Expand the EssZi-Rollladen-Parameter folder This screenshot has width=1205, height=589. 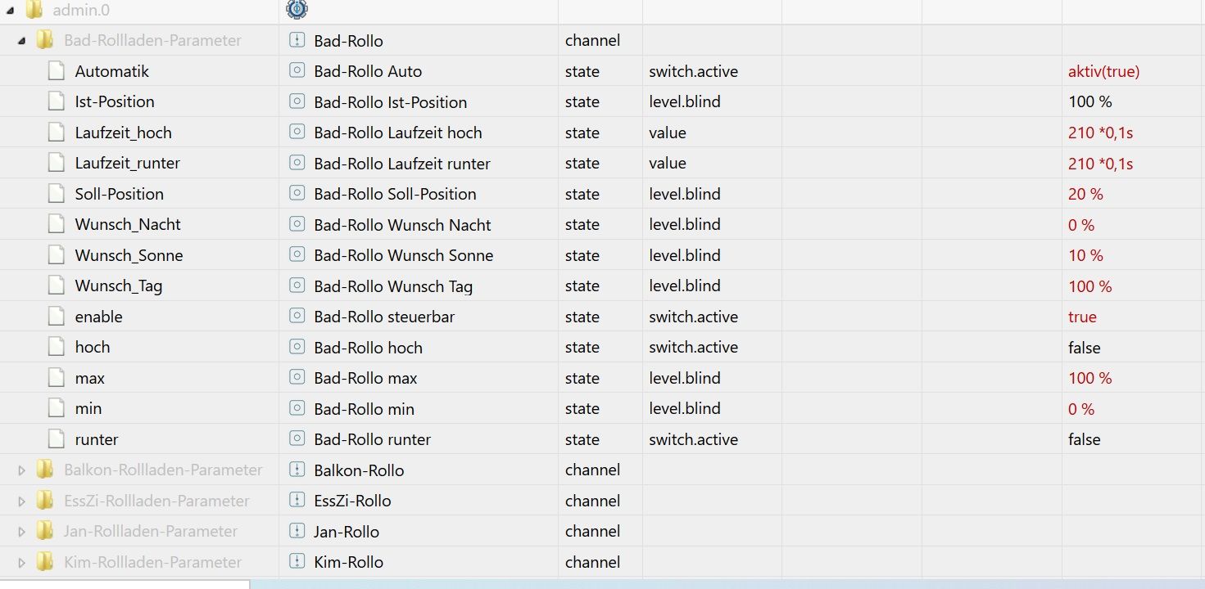pyautogui.click(x=21, y=501)
